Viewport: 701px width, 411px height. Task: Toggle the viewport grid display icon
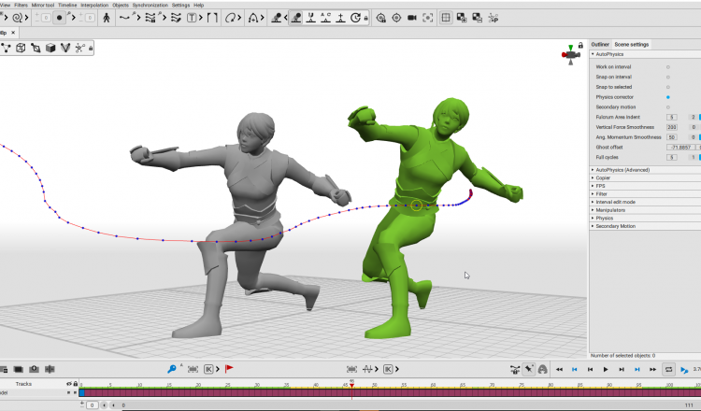tap(446, 17)
